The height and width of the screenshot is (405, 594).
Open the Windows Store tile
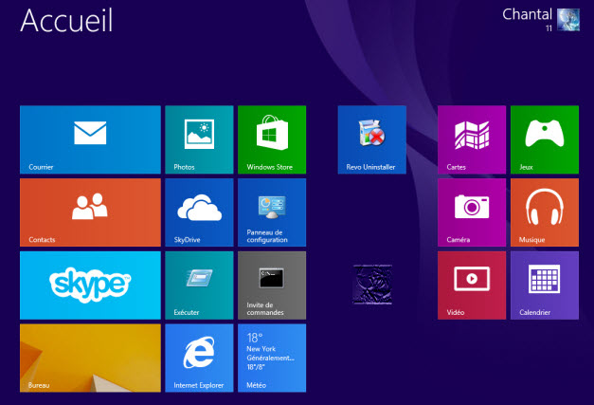271,139
